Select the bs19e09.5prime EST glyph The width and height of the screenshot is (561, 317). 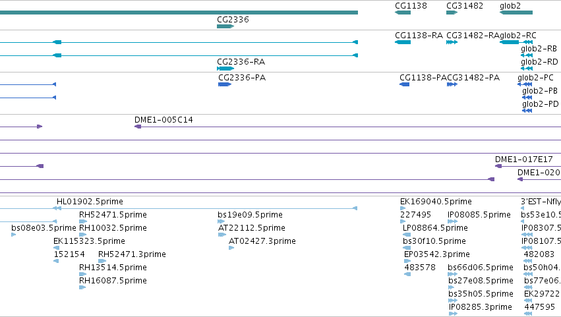point(221,221)
